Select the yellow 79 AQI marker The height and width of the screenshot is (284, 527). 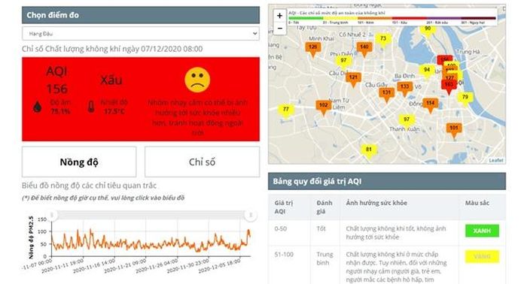click(465, 99)
